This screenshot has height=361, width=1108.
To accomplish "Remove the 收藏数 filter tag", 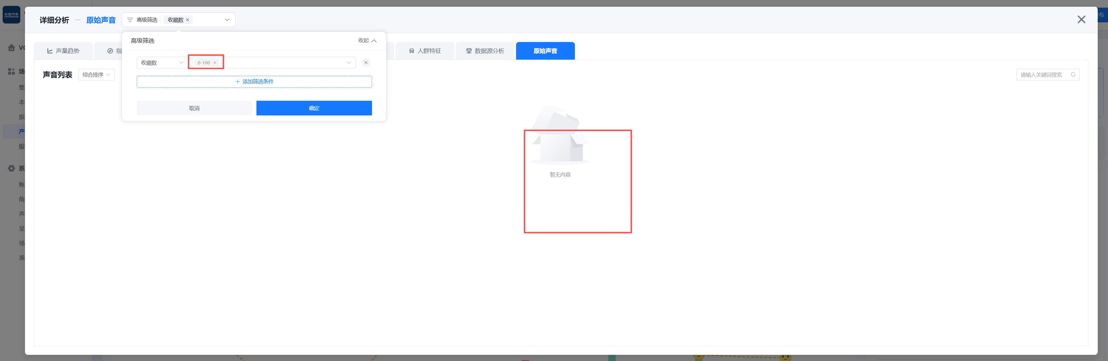I will (x=188, y=20).
